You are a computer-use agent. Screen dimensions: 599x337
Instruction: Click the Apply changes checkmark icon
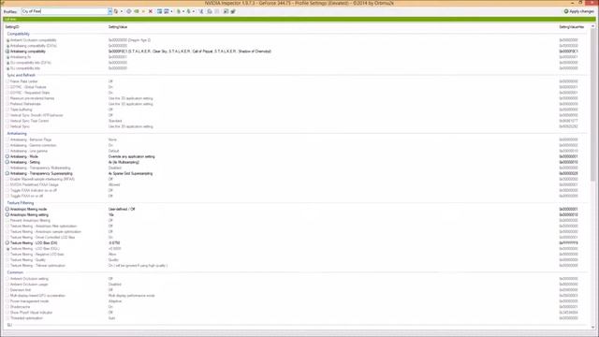(566, 11)
